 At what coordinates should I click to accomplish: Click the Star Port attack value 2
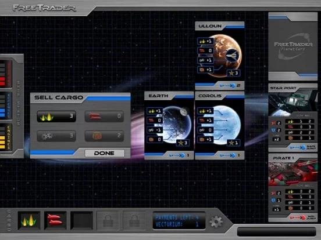[x=276, y=123]
